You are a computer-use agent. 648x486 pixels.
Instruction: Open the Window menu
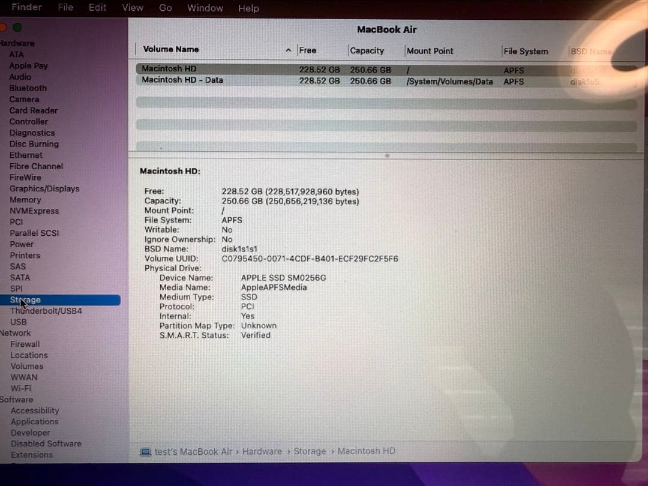[x=205, y=8]
